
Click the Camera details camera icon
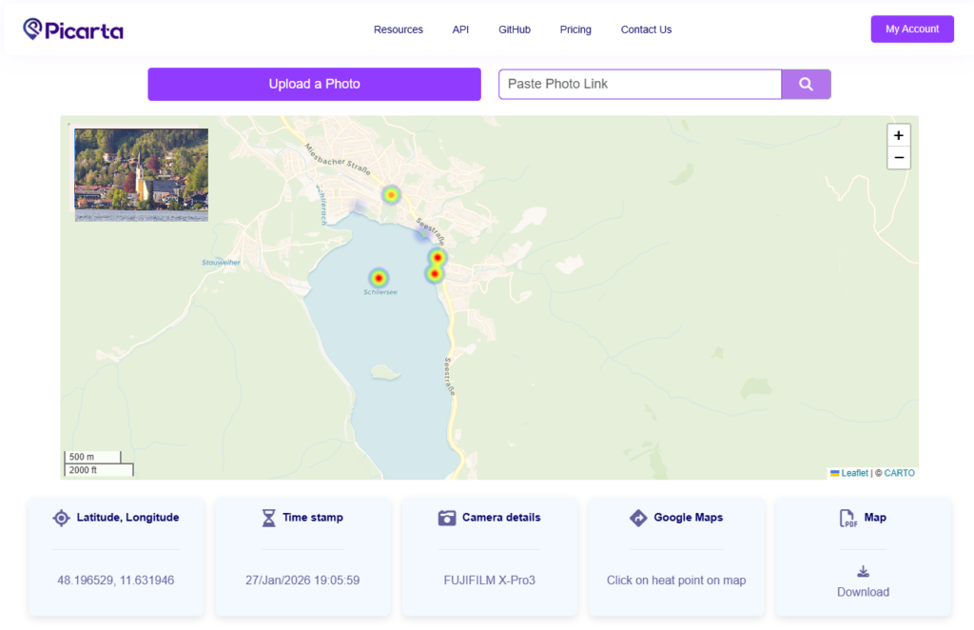click(447, 518)
